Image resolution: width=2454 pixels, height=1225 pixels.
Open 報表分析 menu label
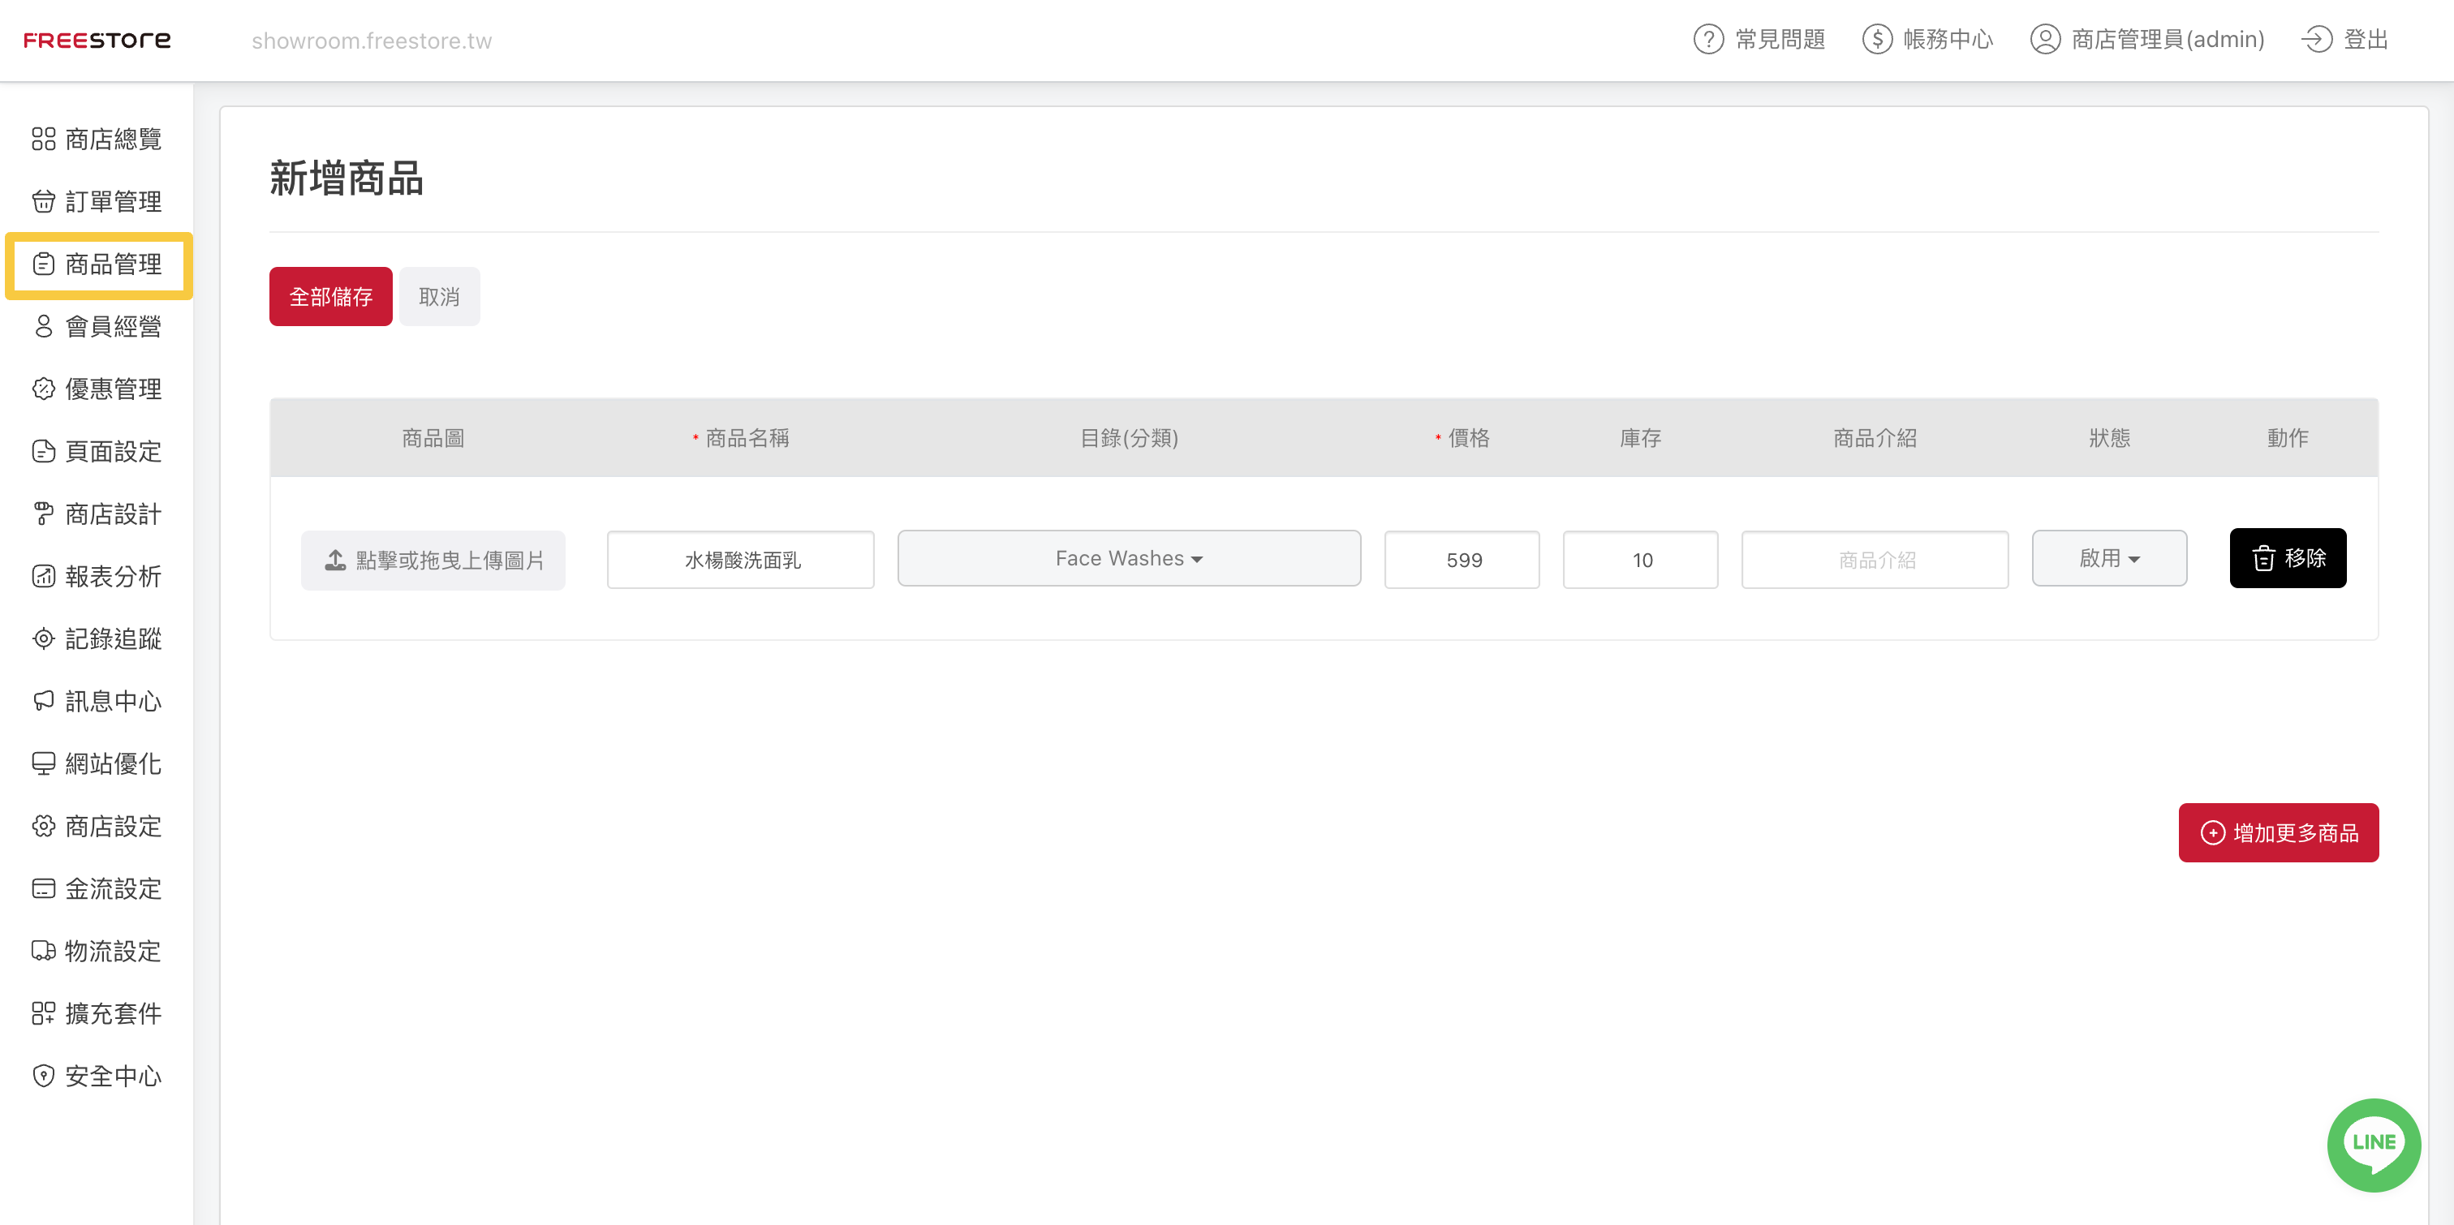click(x=114, y=576)
